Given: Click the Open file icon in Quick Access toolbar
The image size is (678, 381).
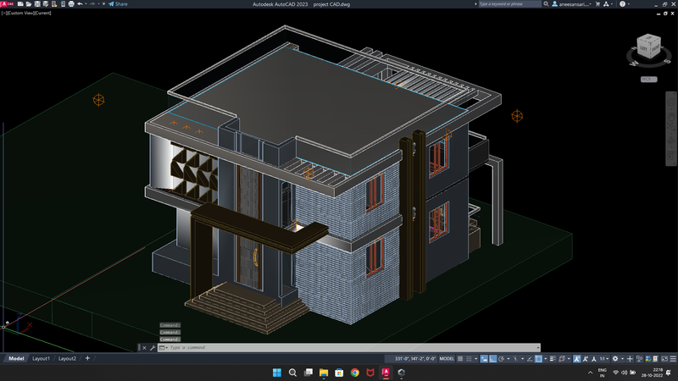Looking at the screenshot, I should 27,4.
